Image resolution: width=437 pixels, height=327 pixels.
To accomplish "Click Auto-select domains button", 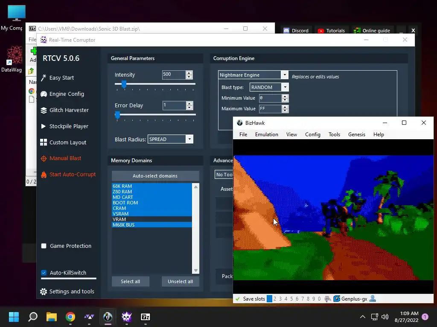I will point(155,176).
